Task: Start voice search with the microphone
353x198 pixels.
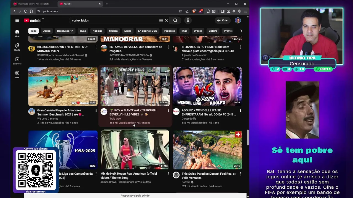Action: [188, 20]
